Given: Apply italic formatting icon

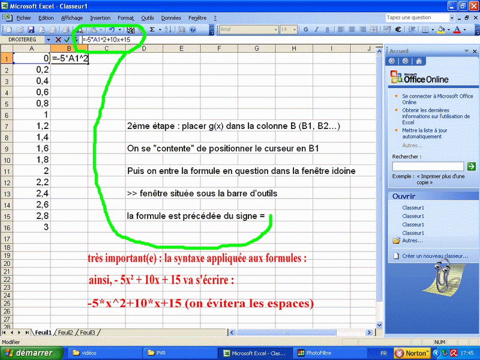Looking at the screenshot, I should pyautogui.click(x=317, y=29).
